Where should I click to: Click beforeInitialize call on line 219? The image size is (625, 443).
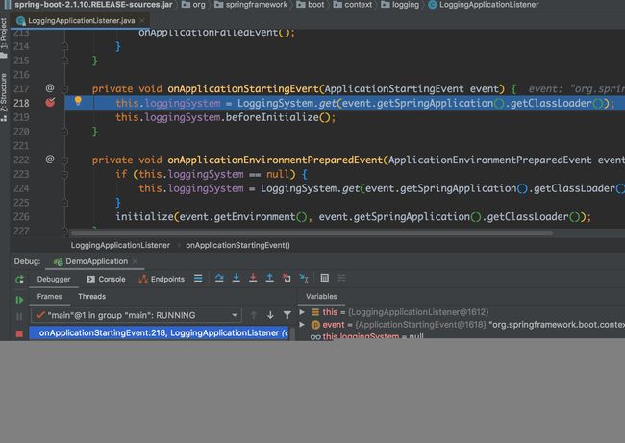[272, 117]
